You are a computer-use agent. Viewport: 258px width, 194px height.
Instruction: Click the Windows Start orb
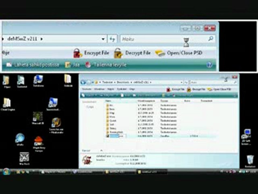click(x=6, y=172)
